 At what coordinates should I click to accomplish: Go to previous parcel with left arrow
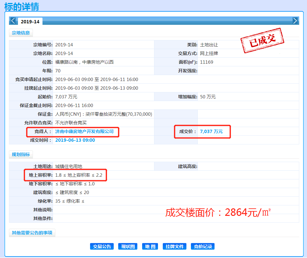click(13, 21)
